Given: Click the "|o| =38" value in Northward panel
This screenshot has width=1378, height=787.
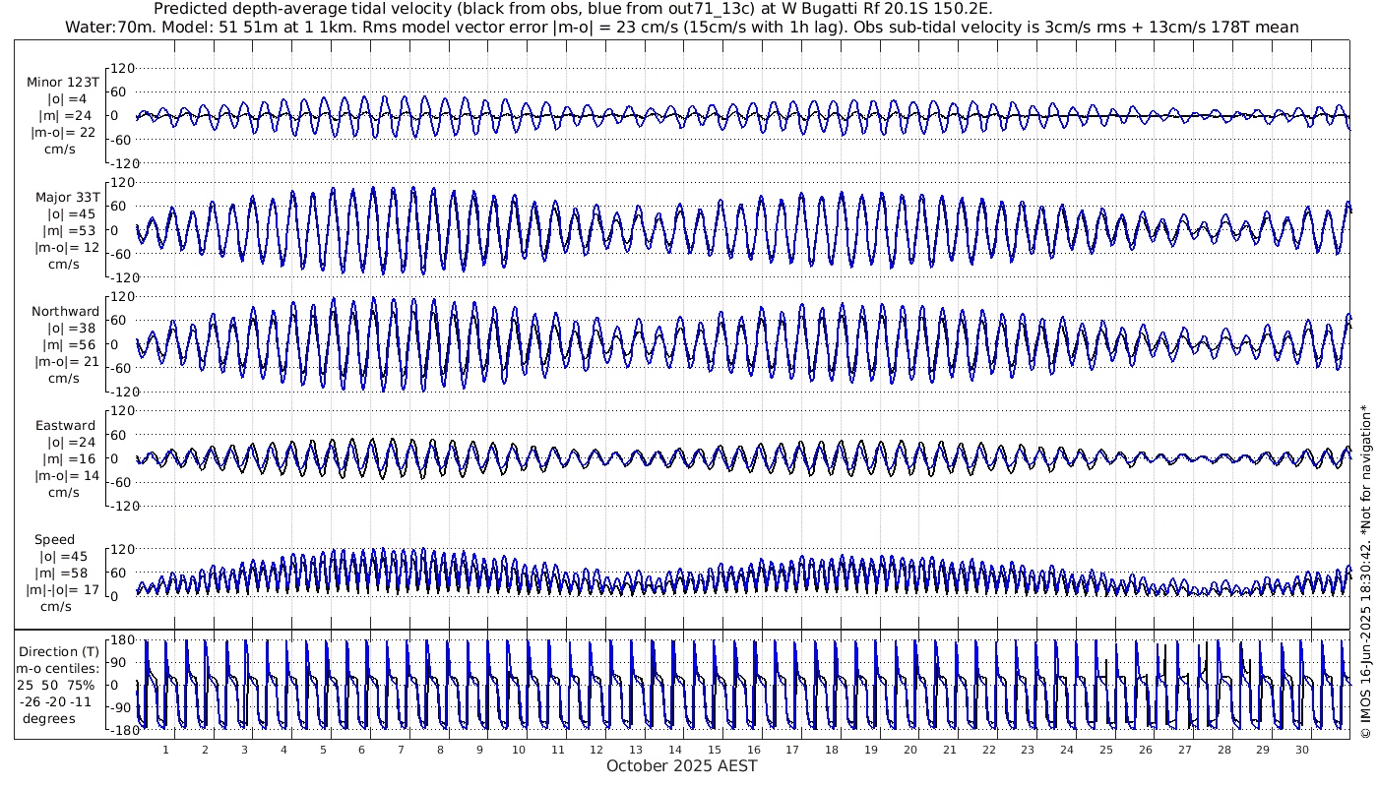Looking at the screenshot, I should (68, 329).
